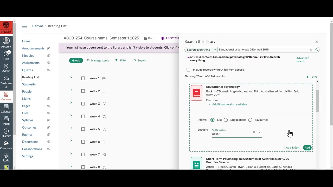Toggle visibility eye next to Modules

click(49, 56)
